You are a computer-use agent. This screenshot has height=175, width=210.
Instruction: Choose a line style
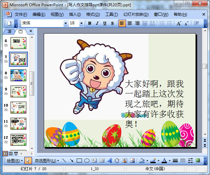click(x=175, y=161)
